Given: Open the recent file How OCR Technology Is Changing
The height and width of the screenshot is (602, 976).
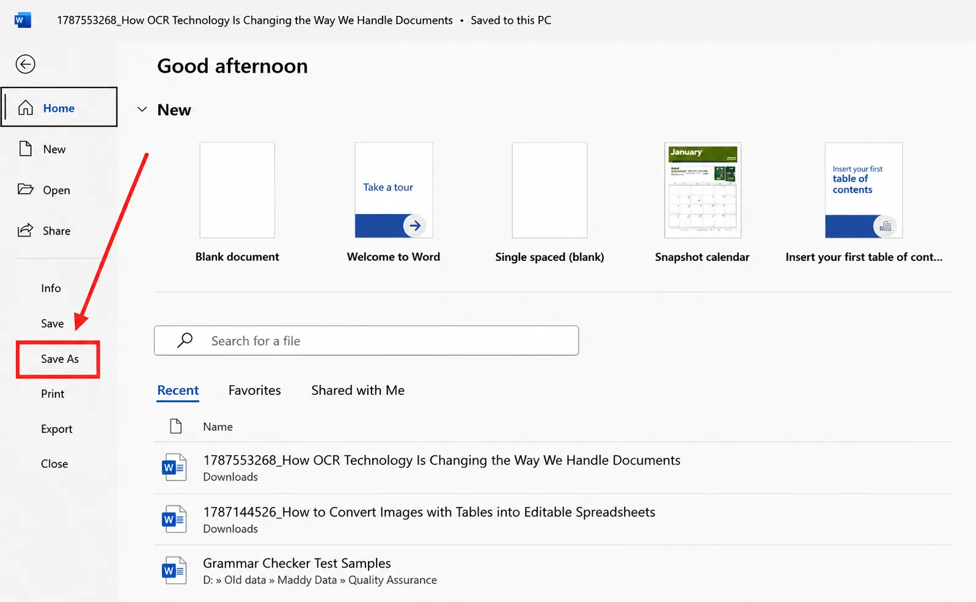Looking at the screenshot, I should (x=552, y=468).
